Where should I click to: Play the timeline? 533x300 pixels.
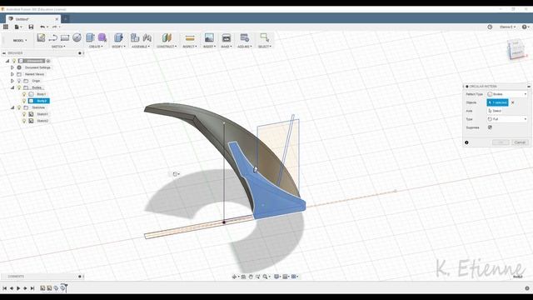(x=18, y=288)
